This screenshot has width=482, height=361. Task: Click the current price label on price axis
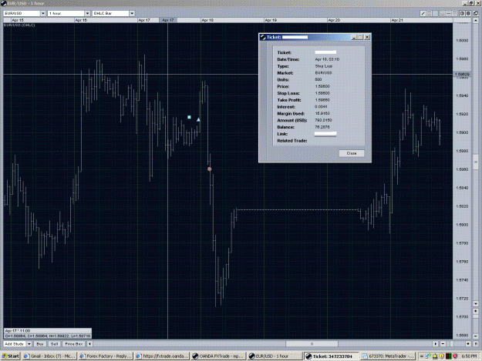coord(462,74)
